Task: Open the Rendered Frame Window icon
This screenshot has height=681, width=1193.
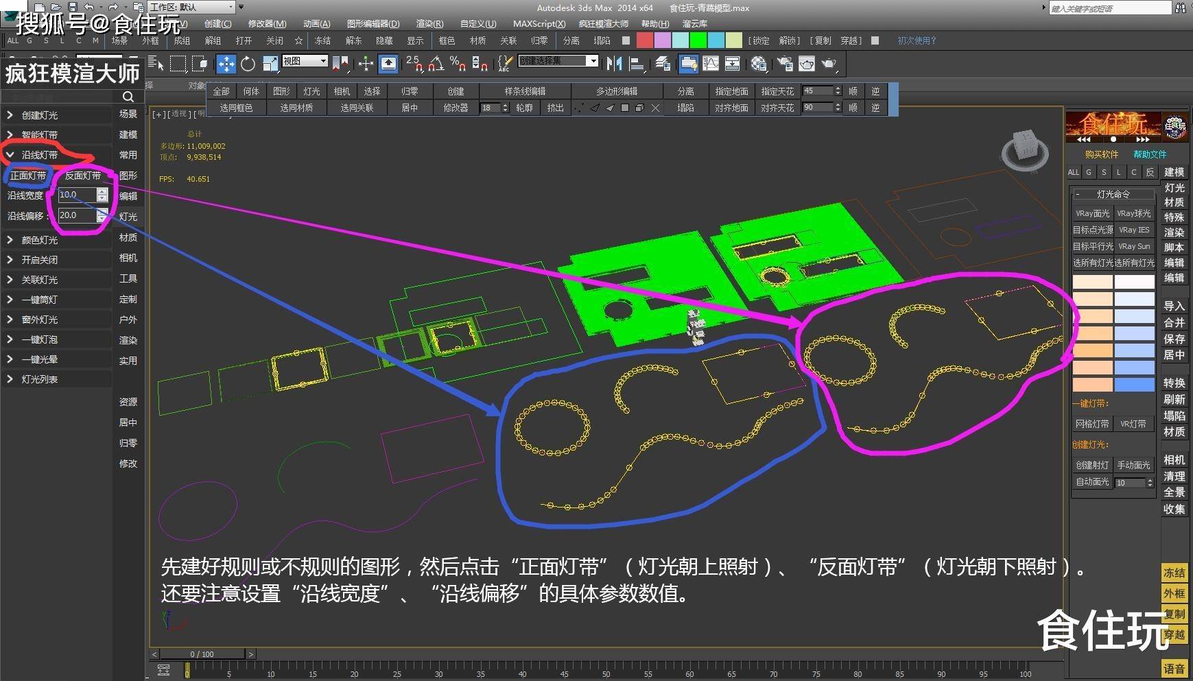Action: (807, 64)
